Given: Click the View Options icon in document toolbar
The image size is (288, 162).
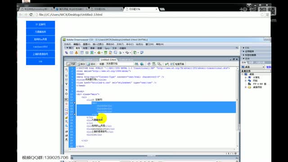Looking at the screenshot, I should (x=154, y=64).
